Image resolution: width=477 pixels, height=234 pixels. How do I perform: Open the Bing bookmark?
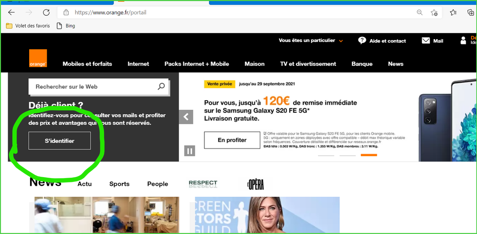[66, 26]
